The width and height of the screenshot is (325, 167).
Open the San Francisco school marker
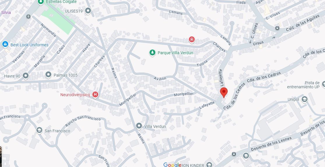click(39, 130)
